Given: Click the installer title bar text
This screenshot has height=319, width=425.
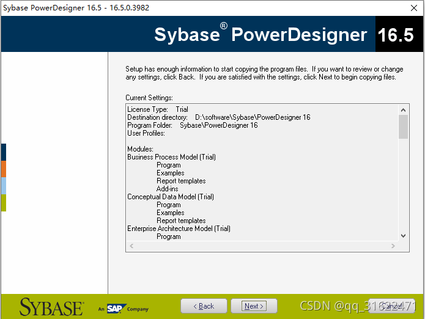Looking at the screenshot, I should click(76, 7).
